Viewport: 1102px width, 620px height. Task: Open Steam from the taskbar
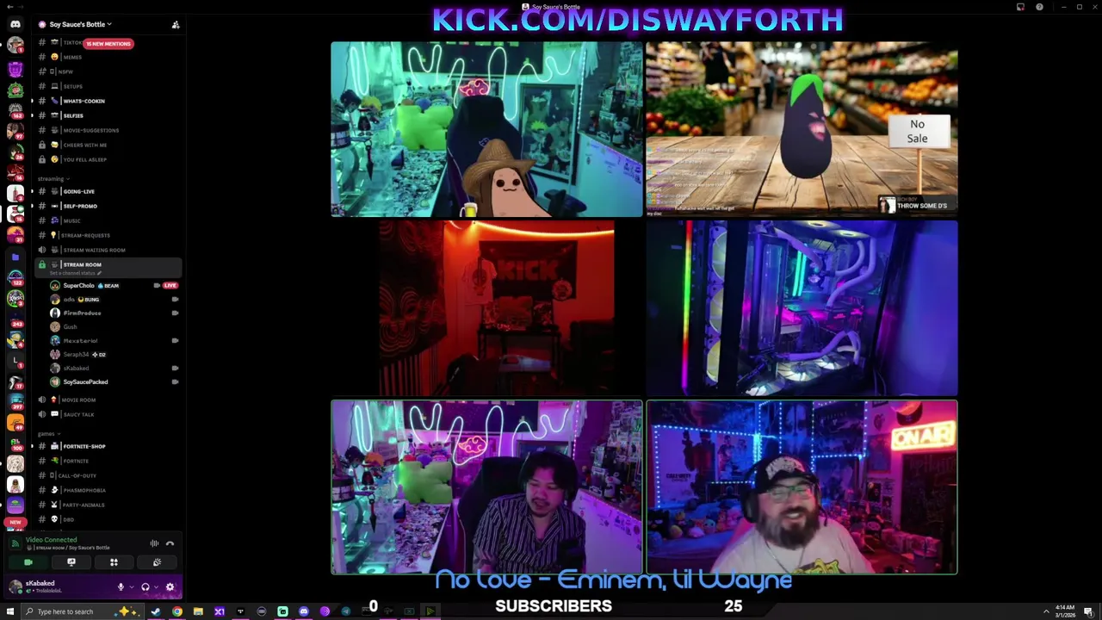(x=155, y=611)
